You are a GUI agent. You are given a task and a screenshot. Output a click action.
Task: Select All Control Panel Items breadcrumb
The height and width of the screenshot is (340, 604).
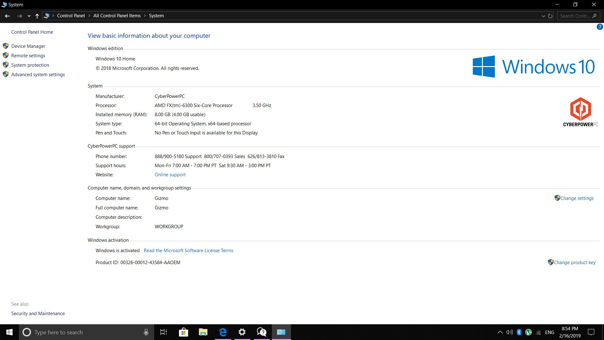117,16
